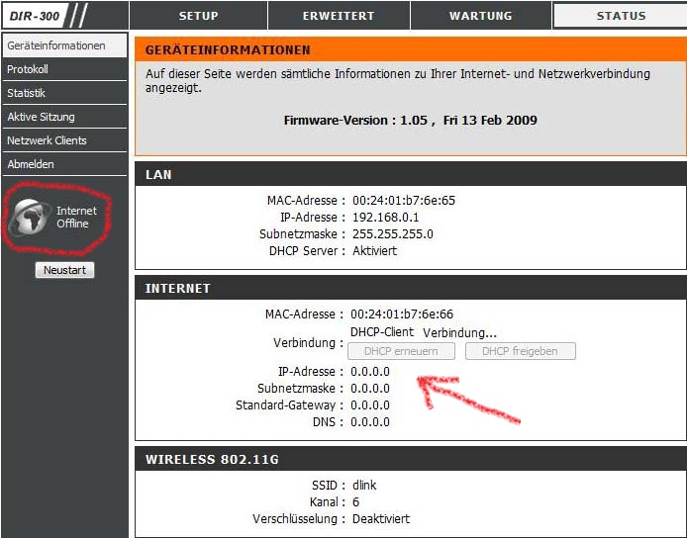
Task: Open Geräteinformationen in the sidebar
Action: [65, 45]
